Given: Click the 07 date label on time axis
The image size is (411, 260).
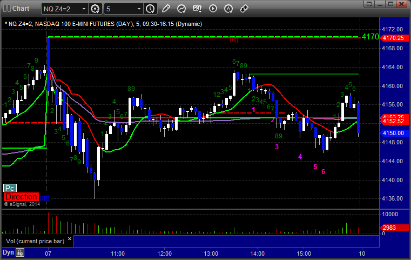Looking at the screenshot, I should tap(48, 254).
